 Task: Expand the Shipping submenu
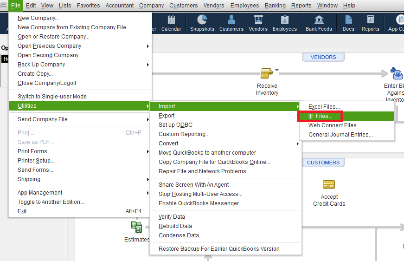pyautogui.click(x=80, y=179)
